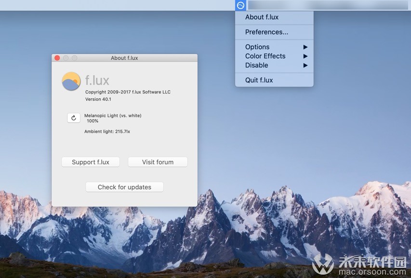The image size is (411, 278).
Task: Click the circular refresh icon next to Melanopic Light
Action: [x=73, y=118]
